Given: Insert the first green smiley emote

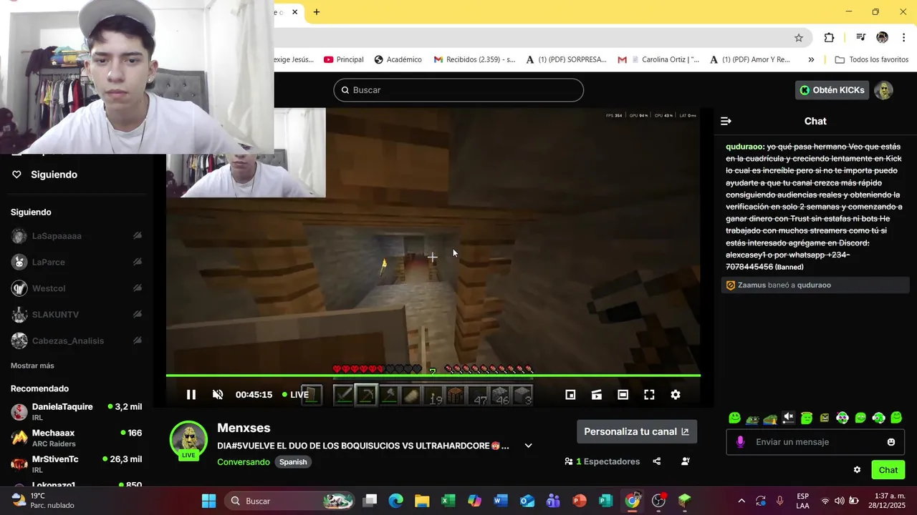Looking at the screenshot, I should point(734,418).
